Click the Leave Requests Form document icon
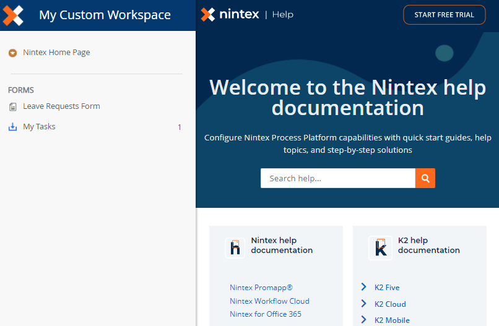This screenshot has width=499, height=326. (x=12, y=107)
